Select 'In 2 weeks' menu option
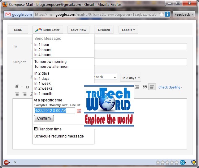The image size is (199, 168). (43, 88)
